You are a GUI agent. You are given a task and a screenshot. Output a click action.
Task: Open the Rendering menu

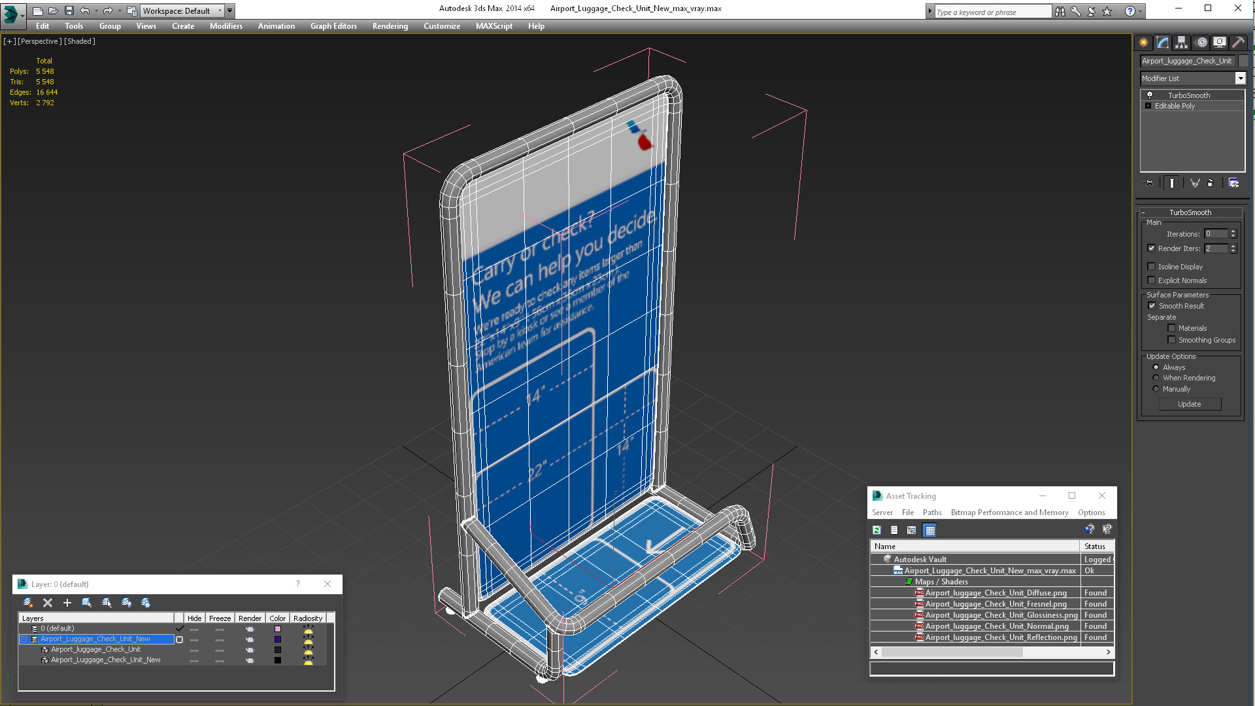390,26
